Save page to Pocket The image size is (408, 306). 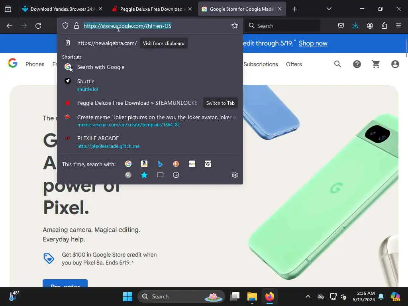coord(341,25)
